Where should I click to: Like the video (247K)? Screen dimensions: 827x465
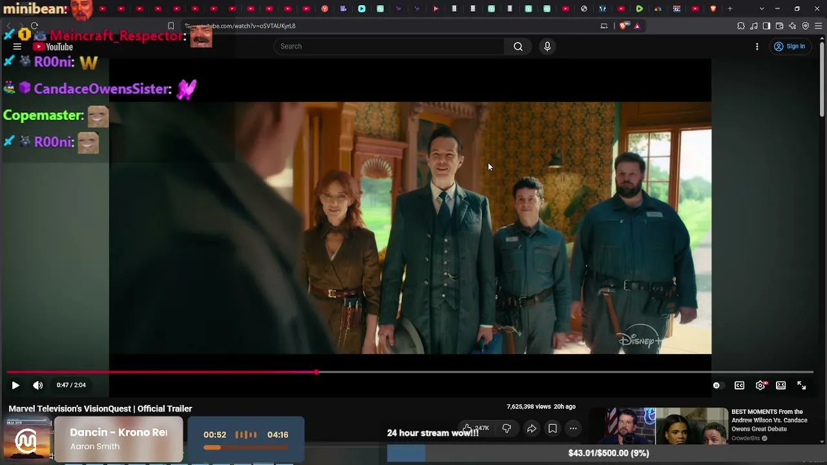click(476, 428)
